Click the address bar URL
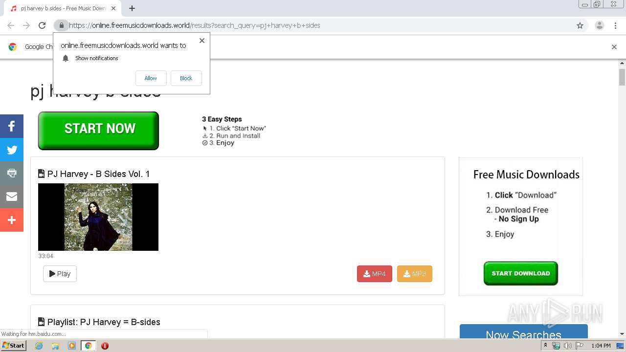Screen dimensions: 626x352 pyautogui.click(x=195, y=25)
